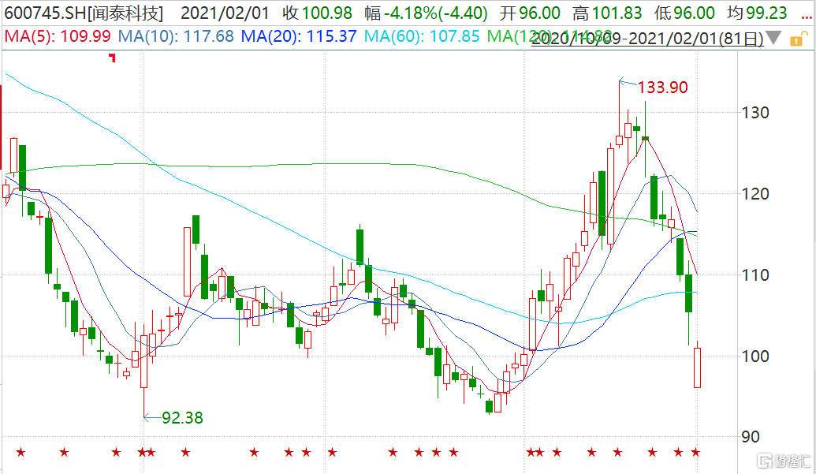Click the MA(5): 109.99 indicator label
Viewport: 816px width, 474px height.
58,36
